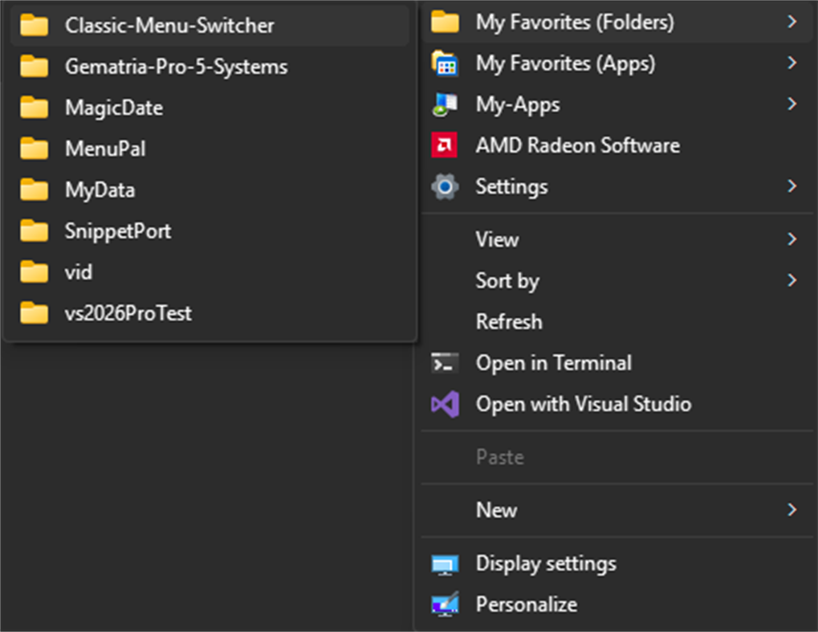The image size is (818, 632).
Task: Click the MyData folder icon
Action: pyautogui.click(x=34, y=190)
